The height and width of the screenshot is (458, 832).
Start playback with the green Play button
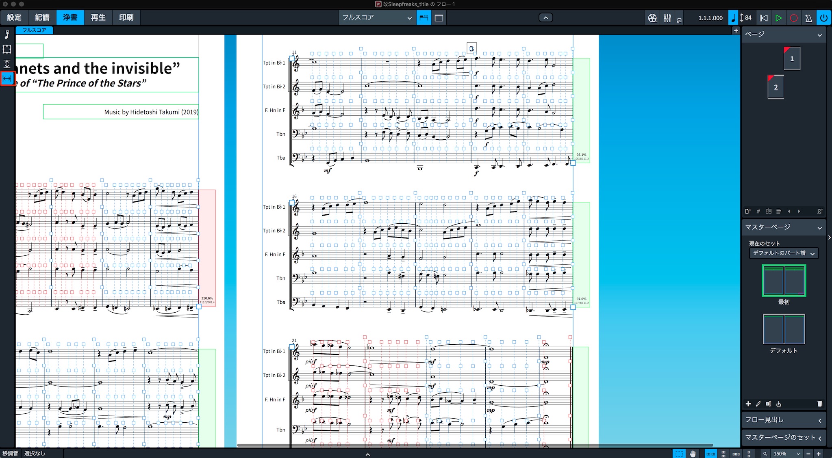[x=778, y=18]
